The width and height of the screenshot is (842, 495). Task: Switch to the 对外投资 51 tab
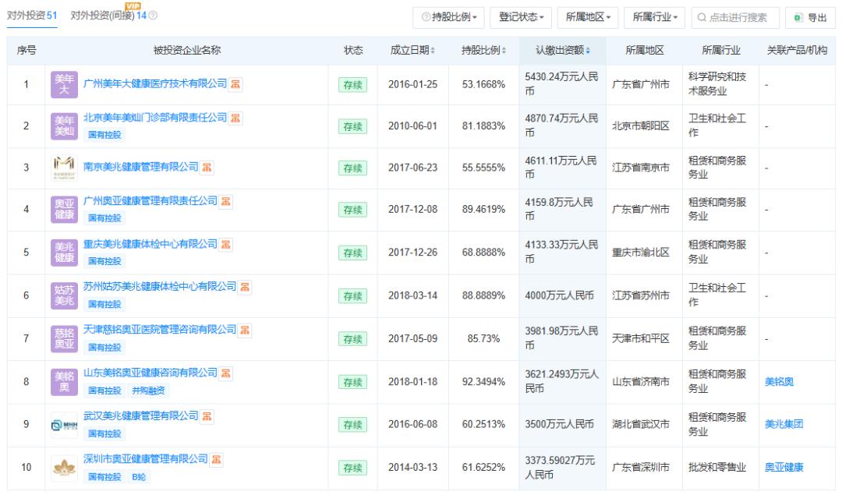point(32,16)
